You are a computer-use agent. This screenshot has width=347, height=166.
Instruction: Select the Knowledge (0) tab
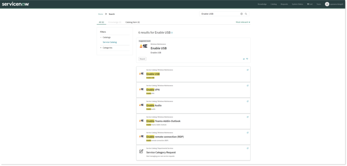click(115, 22)
